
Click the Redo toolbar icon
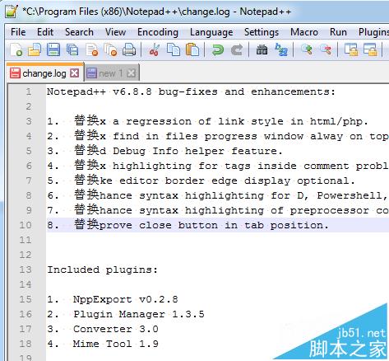point(237,50)
